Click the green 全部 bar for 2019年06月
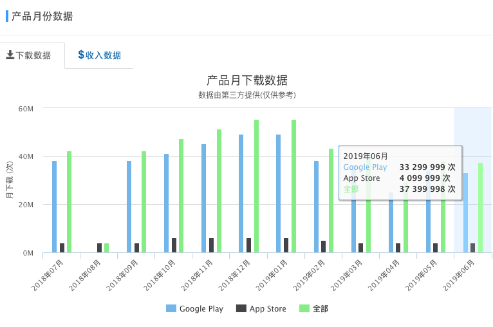The height and width of the screenshot is (327, 493). point(480,208)
